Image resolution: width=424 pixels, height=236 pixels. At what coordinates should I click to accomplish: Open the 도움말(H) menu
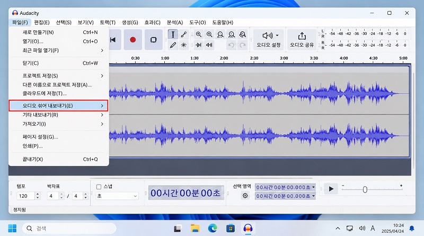tap(222, 22)
